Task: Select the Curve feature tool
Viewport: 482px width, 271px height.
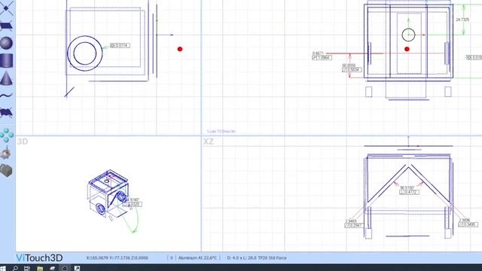Action: [6, 96]
